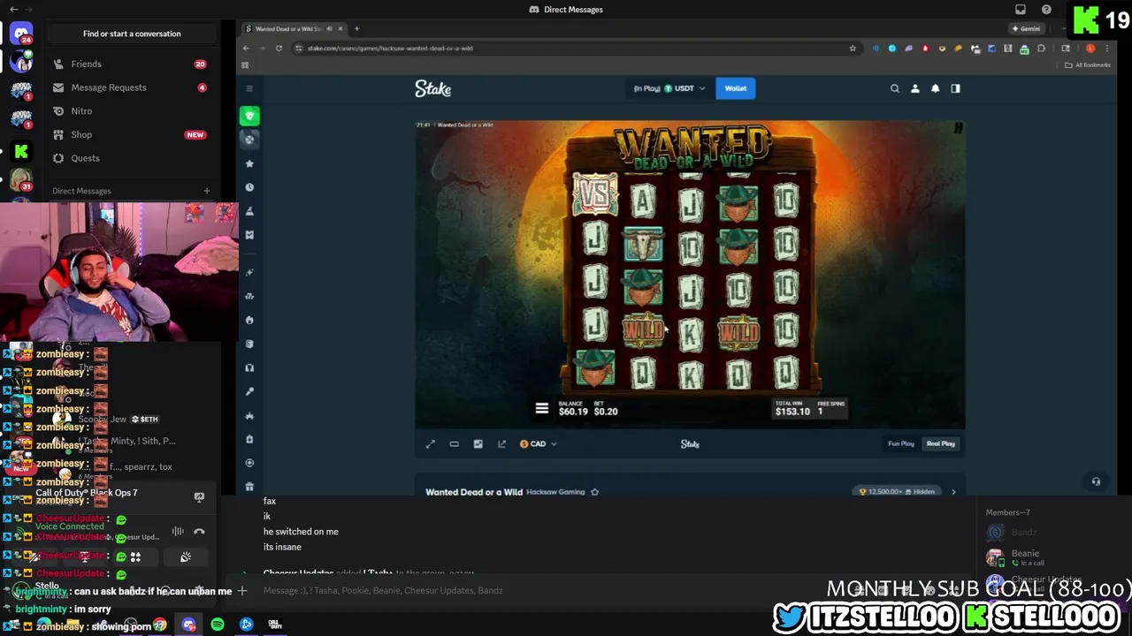Open All Bookmarks folder

tap(1087, 65)
